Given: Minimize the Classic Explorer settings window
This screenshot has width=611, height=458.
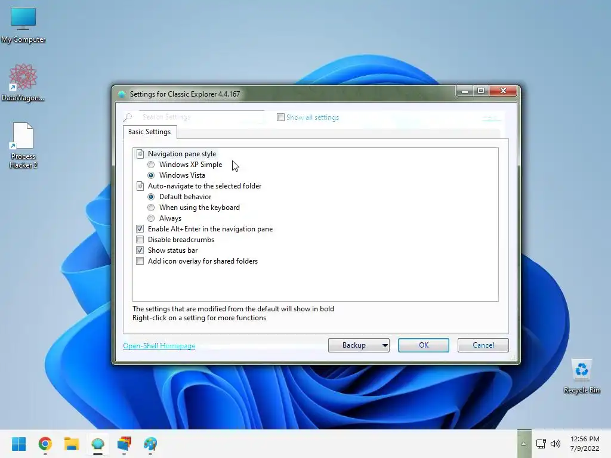Looking at the screenshot, I should [x=464, y=91].
